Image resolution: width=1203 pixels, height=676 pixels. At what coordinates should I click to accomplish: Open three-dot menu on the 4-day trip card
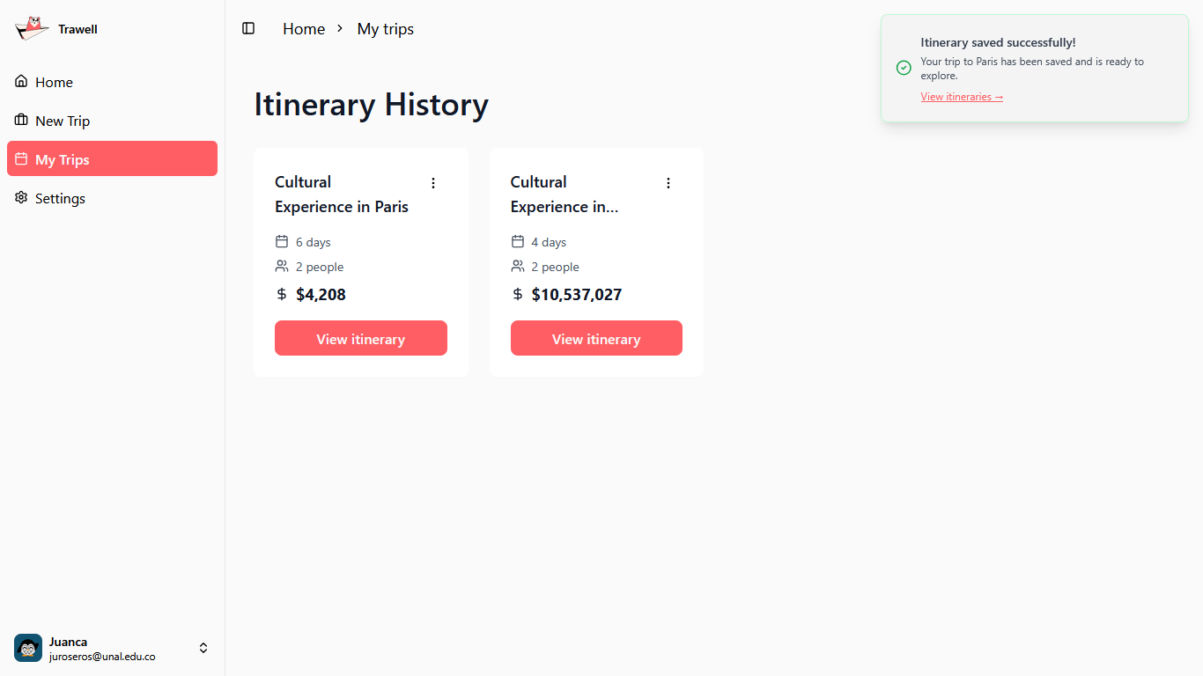click(x=668, y=183)
